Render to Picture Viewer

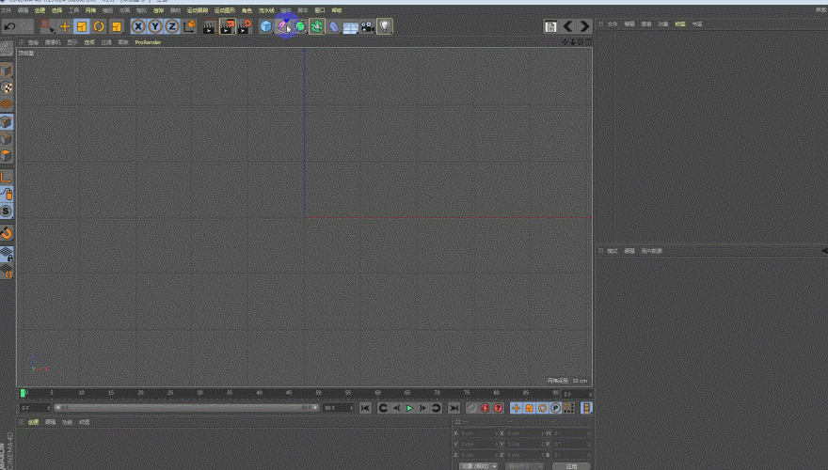[x=227, y=26]
